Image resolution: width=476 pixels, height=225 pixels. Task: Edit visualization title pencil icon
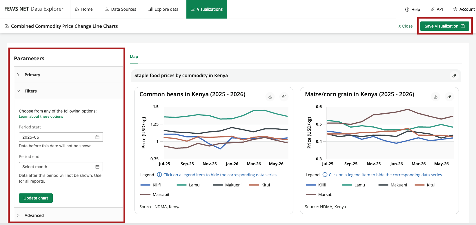pos(7,26)
